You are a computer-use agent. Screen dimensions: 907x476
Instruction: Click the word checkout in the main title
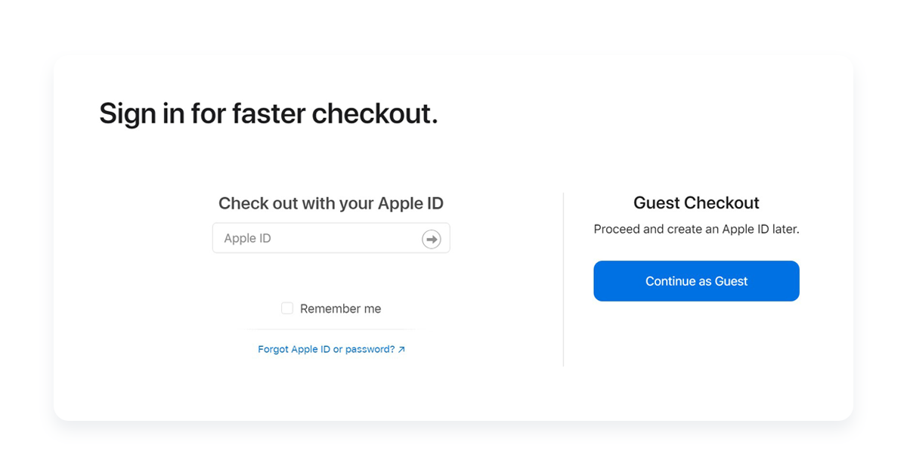pyautogui.click(x=375, y=113)
